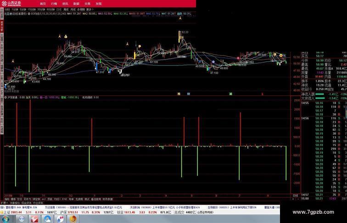Open the blue cloud browser icon on the taskbar
Screen dimensions: 347x223
(47, 219)
